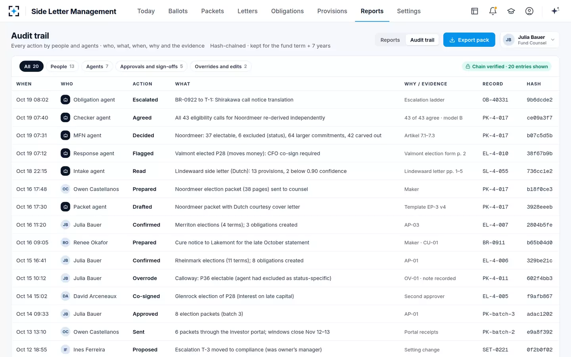Filter by the All 20 chip
Screen dimensions: 571x357
click(x=31, y=66)
